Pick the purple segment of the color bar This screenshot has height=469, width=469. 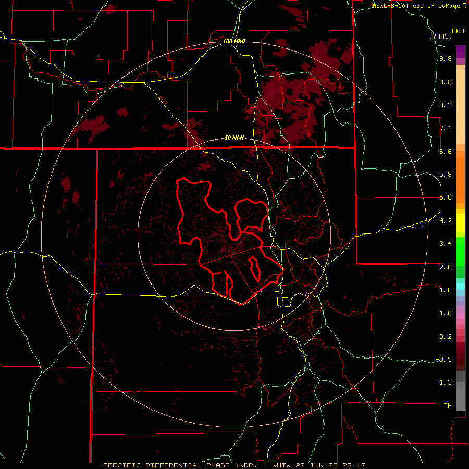(x=460, y=52)
